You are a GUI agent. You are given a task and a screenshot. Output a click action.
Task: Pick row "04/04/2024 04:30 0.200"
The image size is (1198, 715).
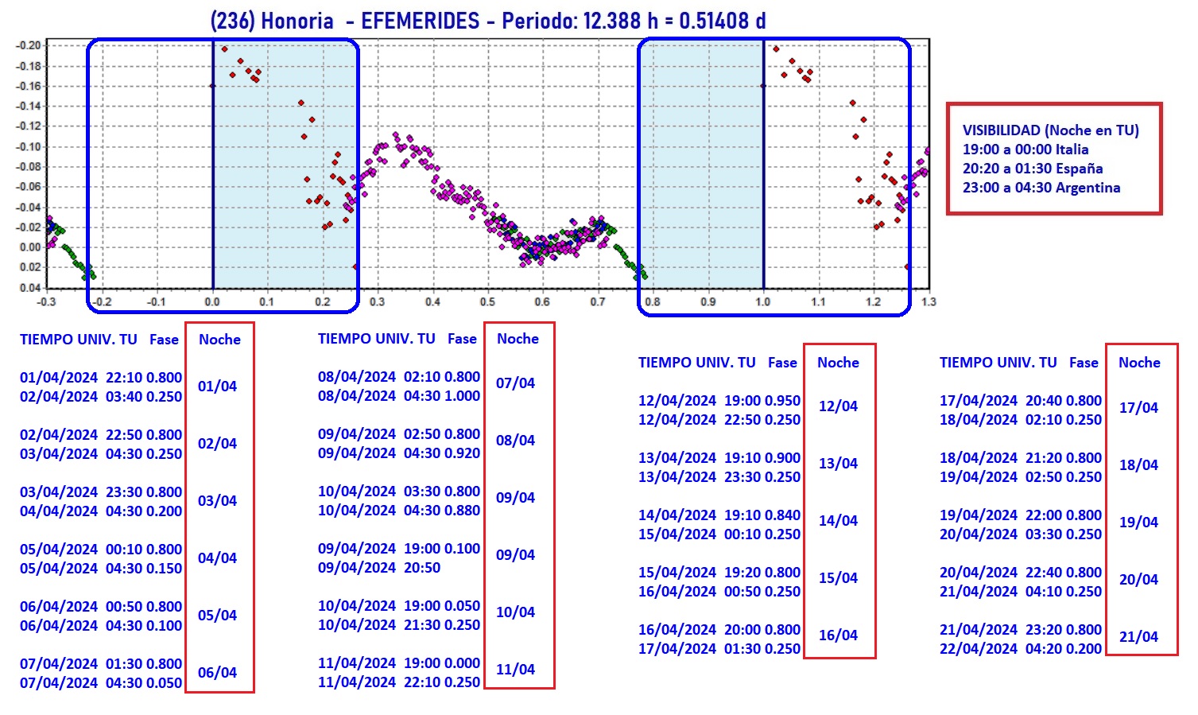[x=101, y=511]
